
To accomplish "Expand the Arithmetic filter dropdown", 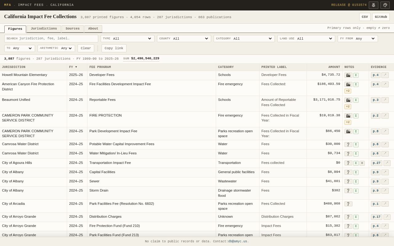I will pos(56,48).
